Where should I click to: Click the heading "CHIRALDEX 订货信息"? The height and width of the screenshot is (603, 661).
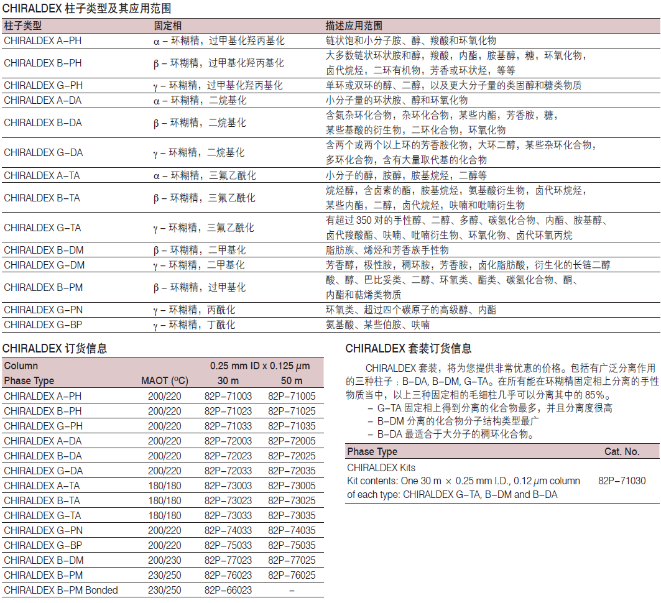(x=54, y=349)
